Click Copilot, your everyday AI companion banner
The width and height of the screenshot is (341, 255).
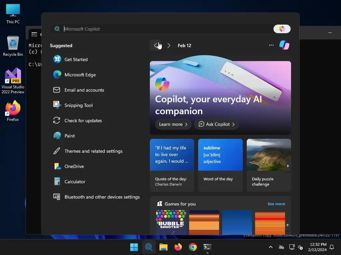(x=220, y=98)
